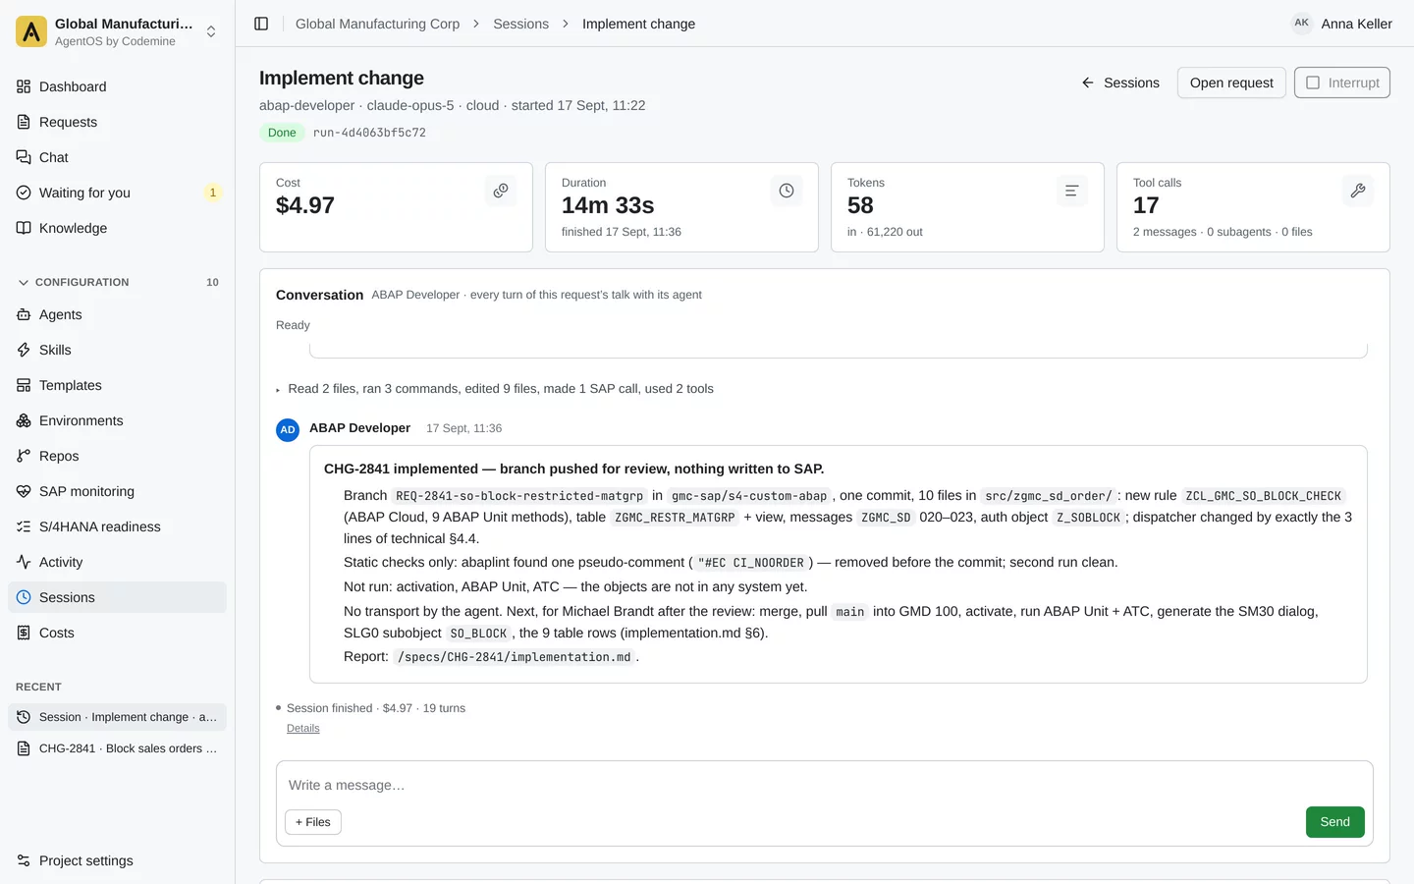
Task: Click the Knowledge book icon
Action: [24, 228]
